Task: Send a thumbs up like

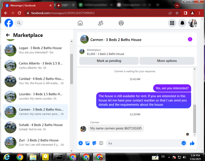Action: click(192, 143)
